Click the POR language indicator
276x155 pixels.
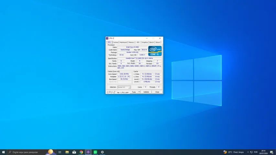coord(256,152)
